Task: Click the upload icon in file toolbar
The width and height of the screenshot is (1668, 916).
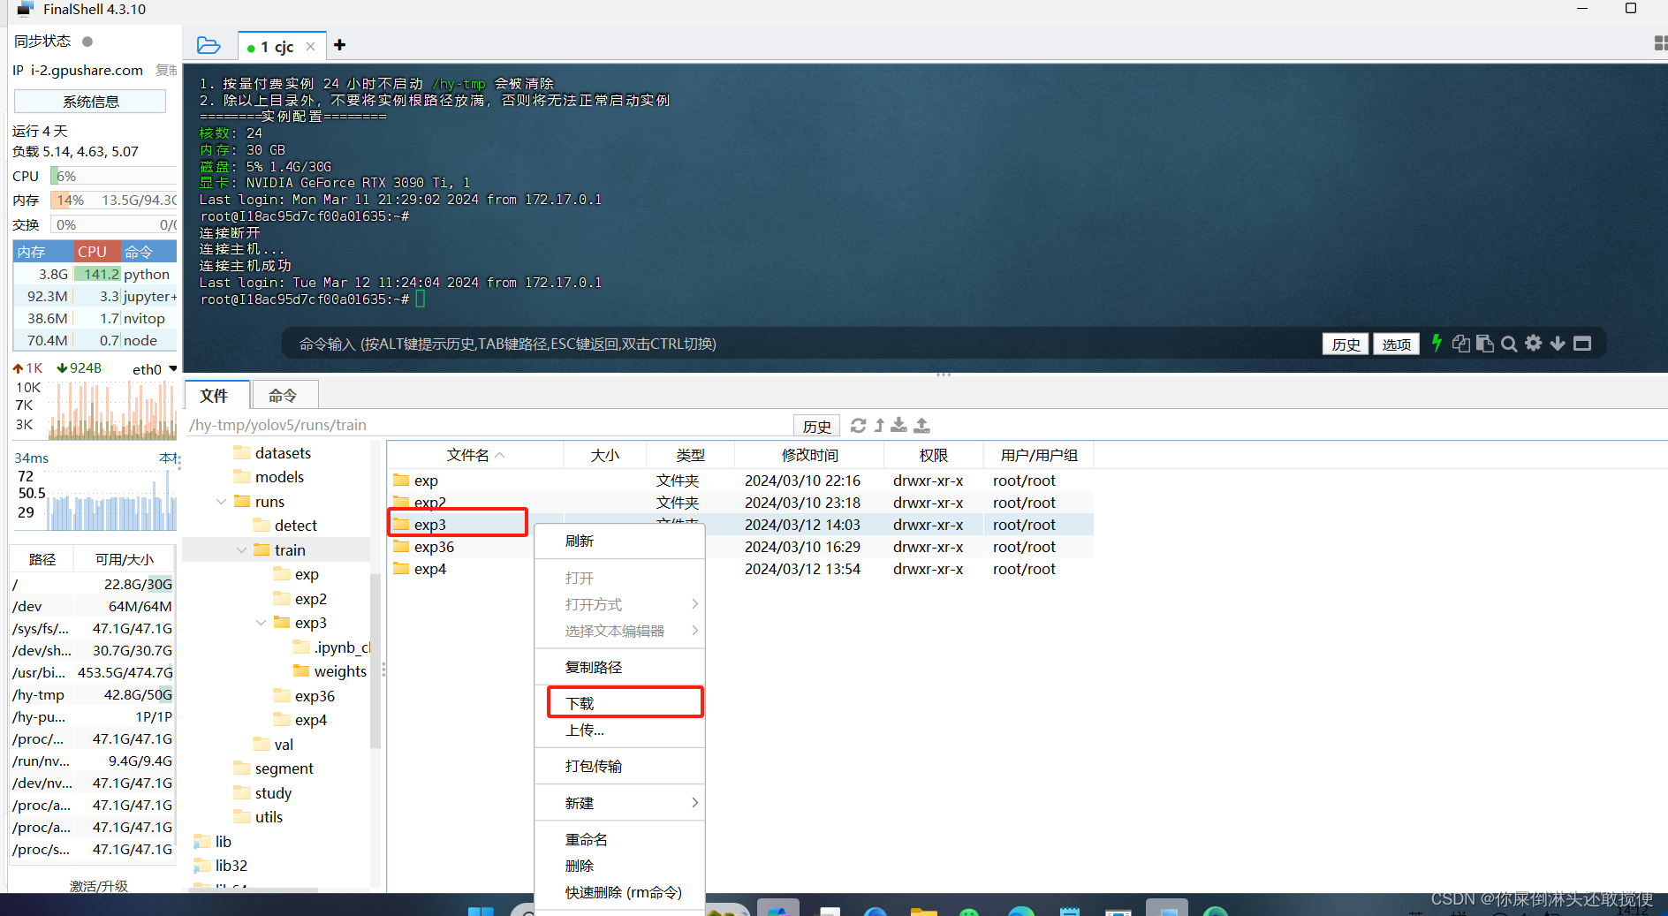Action: (921, 426)
